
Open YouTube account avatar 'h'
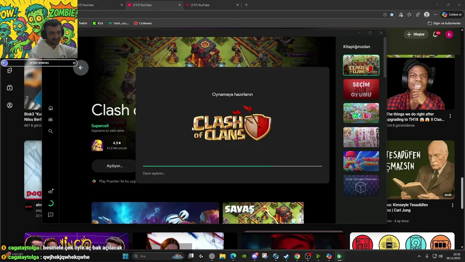coord(449,35)
